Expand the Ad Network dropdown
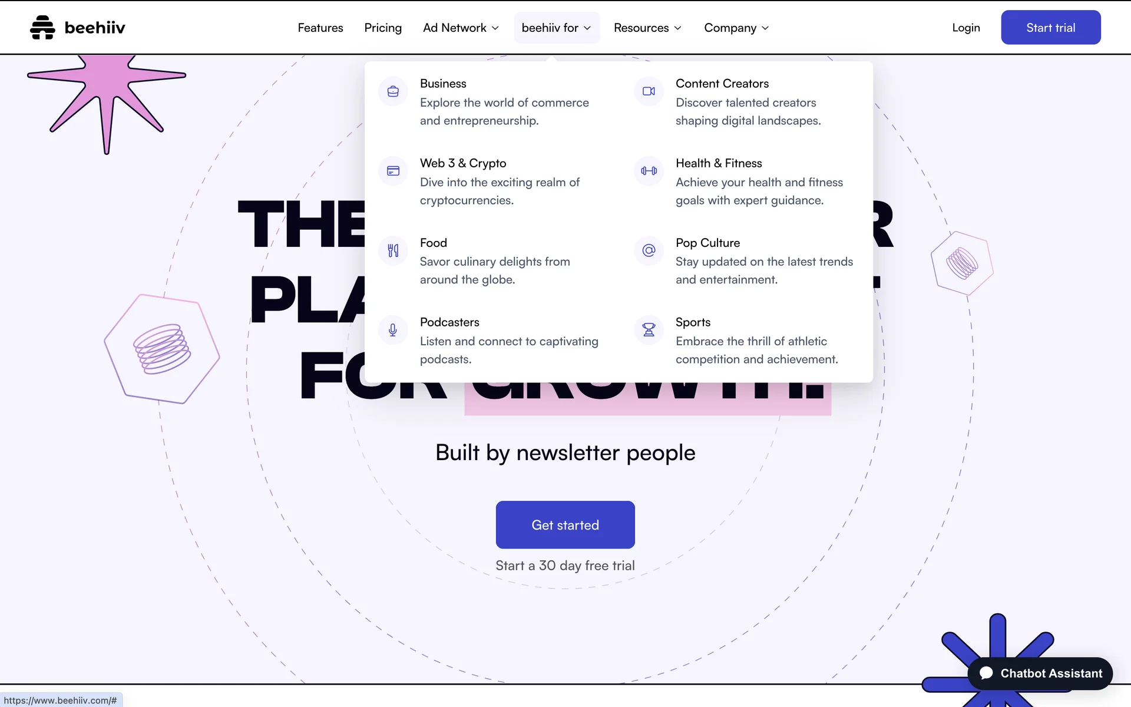The width and height of the screenshot is (1131, 707). point(461,28)
